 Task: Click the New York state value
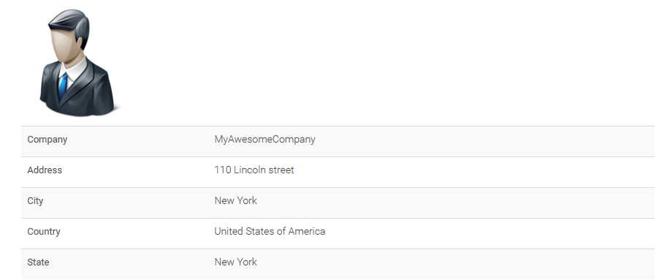(236, 262)
